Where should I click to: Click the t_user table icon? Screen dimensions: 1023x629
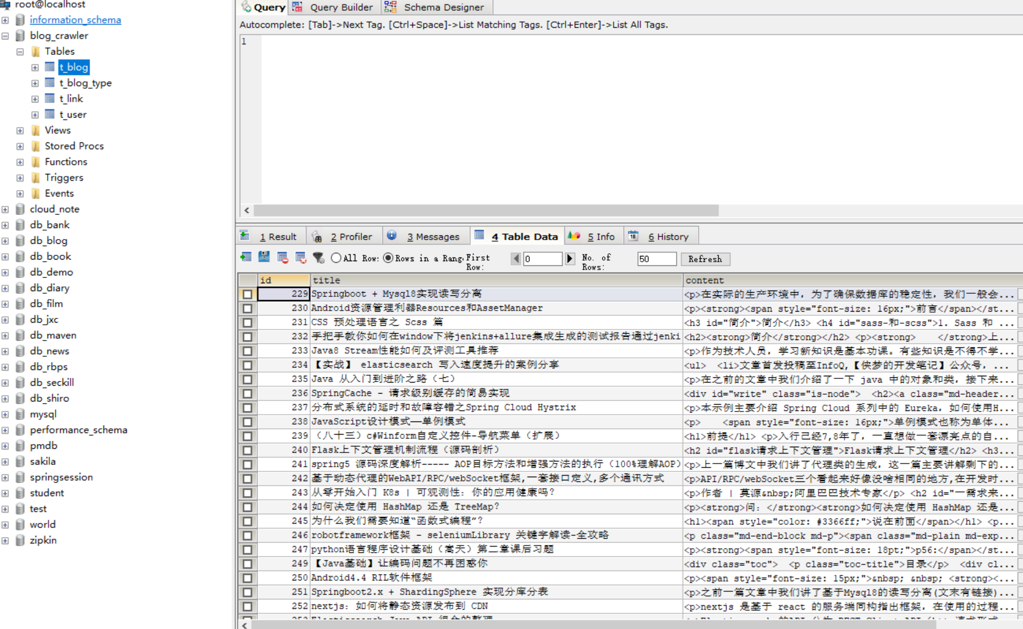(50, 114)
